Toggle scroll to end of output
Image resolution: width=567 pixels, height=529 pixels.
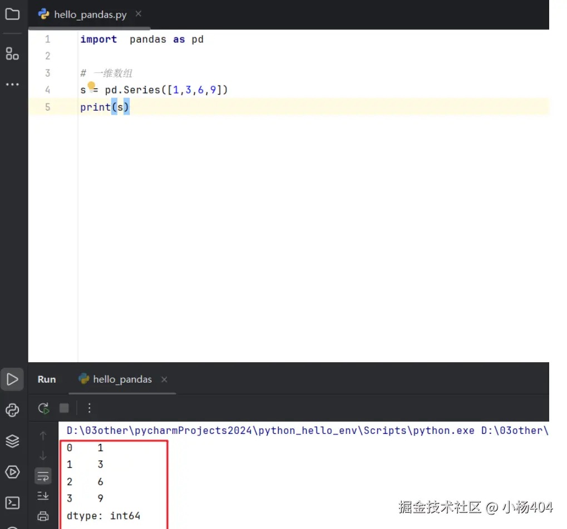pyautogui.click(x=43, y=496)
